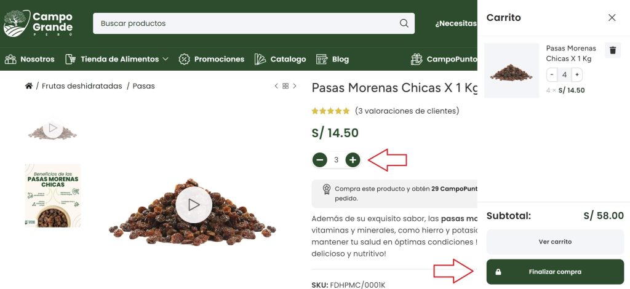Screen dimensions: 630x289
Task: Click the Ver carrito button
Action: coord(555,242)
